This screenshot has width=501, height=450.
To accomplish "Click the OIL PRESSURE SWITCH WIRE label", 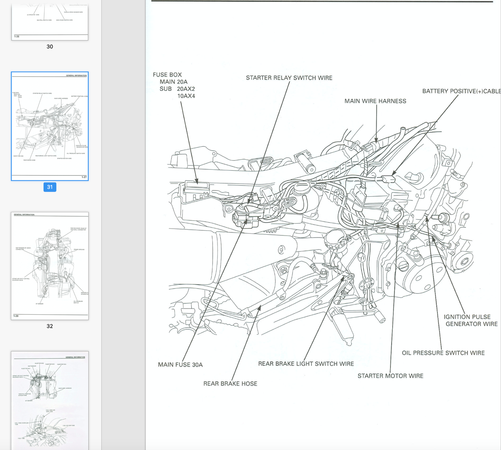I will (443, 353).
